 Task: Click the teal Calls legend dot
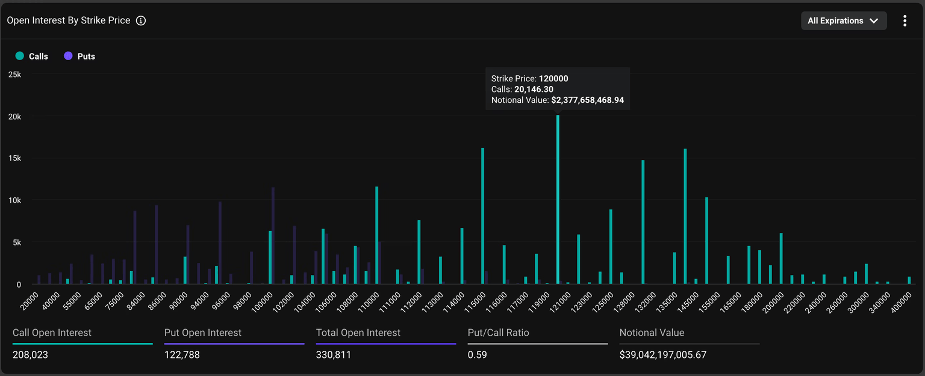(19, 56)
